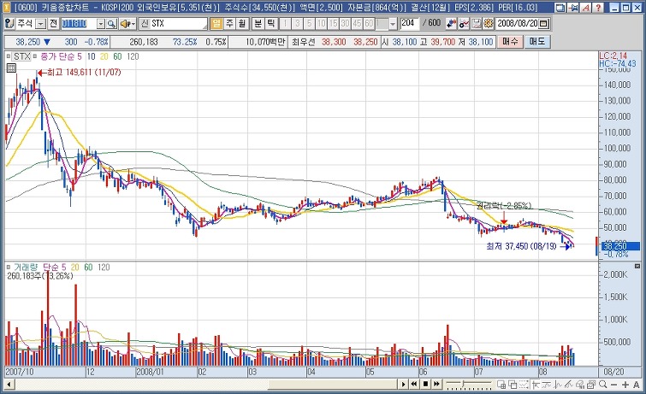Click the small collapse icon on volume panel

click(x=637, y=266)
